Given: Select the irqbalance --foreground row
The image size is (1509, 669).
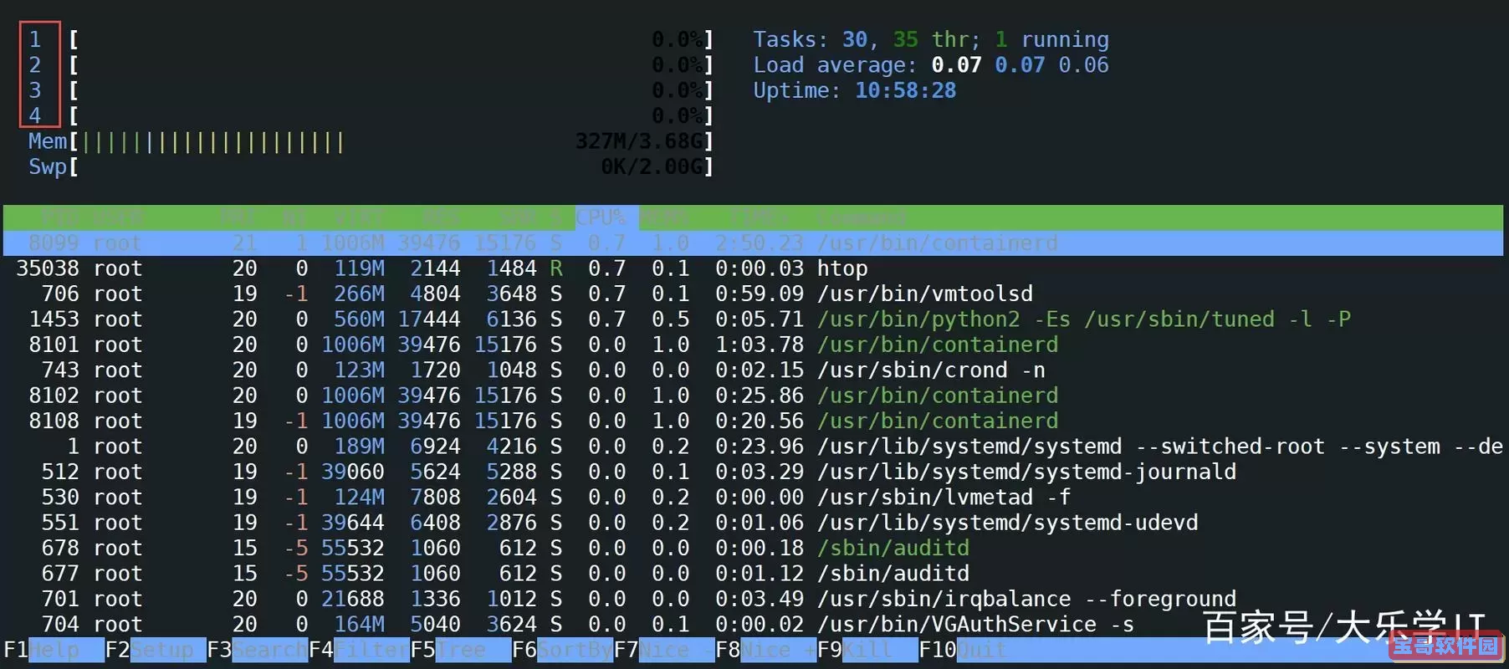Looking at the screenshot, I should (753, 599).
